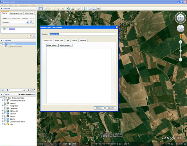Click the move down arrow button
This screenshot has width=187, height=146.
[x=28, y=90]
